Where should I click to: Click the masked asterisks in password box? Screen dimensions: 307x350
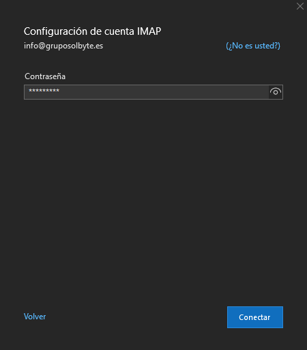click(x=44, y=91)
